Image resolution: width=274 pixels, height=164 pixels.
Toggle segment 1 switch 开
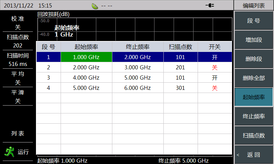215,57
